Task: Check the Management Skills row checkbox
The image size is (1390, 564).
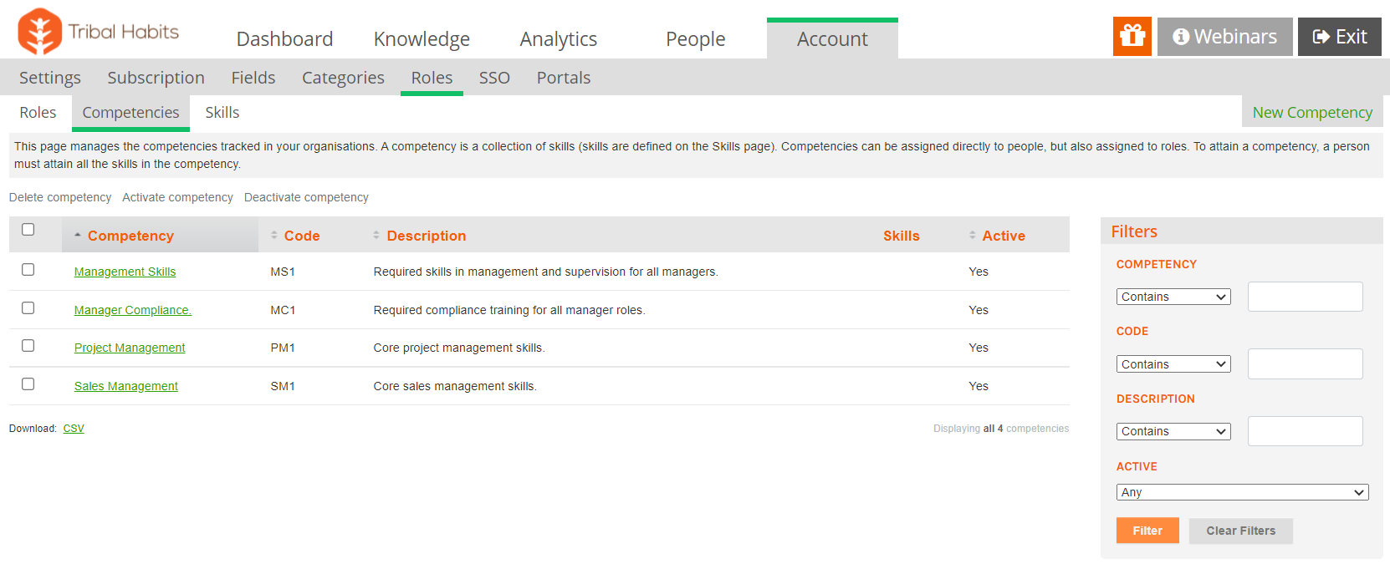Action: tap(28, 270)
